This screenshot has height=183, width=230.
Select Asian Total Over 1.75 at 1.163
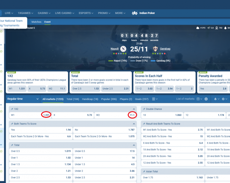pos(173,178)
